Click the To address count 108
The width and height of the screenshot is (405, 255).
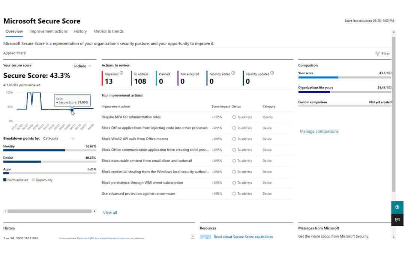pos(140,81)
